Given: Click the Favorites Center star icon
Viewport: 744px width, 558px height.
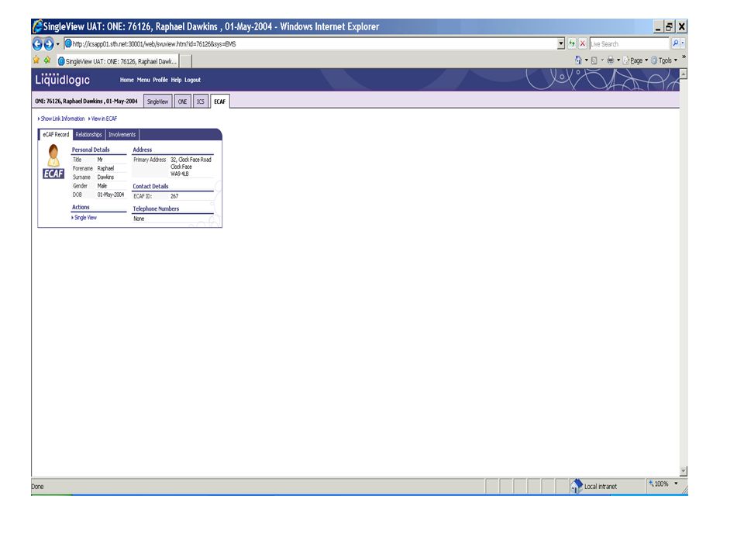Looking at the screenshot, I should (x=36, y=60).
